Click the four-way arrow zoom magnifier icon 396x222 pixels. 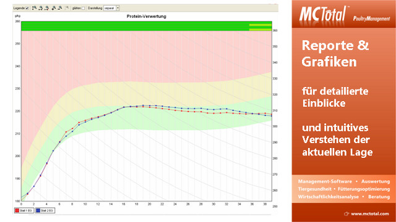coord(54,8)
